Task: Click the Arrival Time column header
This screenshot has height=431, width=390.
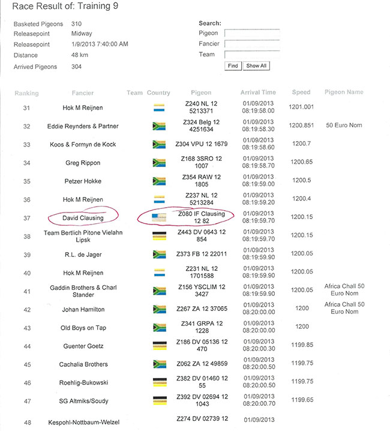Action: (258, 92)
